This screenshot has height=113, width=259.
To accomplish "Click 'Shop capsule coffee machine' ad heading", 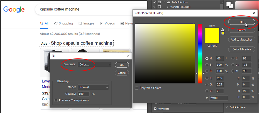I will (x=82, y=43).
